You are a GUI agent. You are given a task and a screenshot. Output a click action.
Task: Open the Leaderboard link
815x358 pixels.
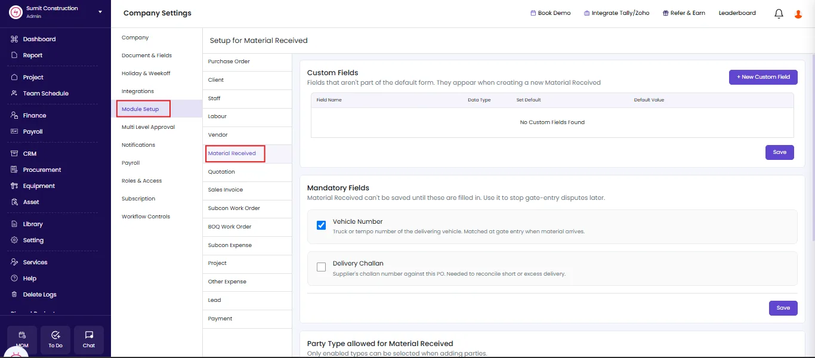(737, 13)
